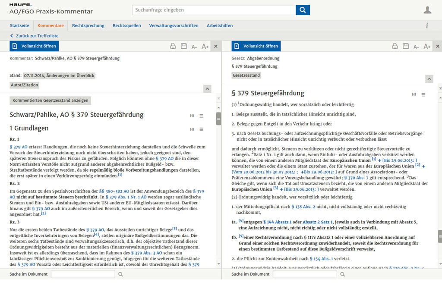Open the §§ 380-382 AO link

pyautogui.click(x=114, y=191)
